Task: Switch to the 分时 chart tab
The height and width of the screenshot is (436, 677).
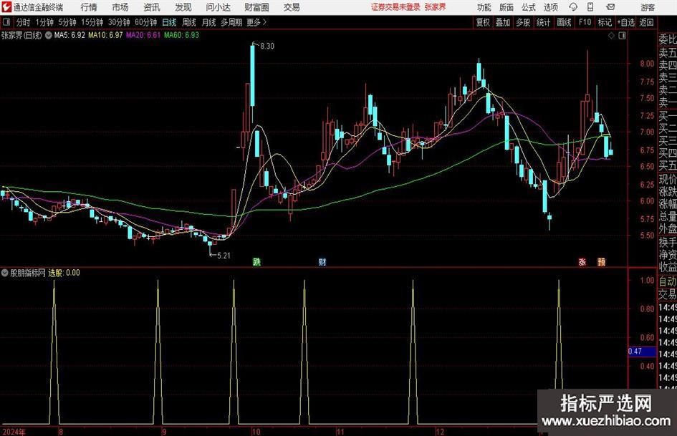Action: 23,22
